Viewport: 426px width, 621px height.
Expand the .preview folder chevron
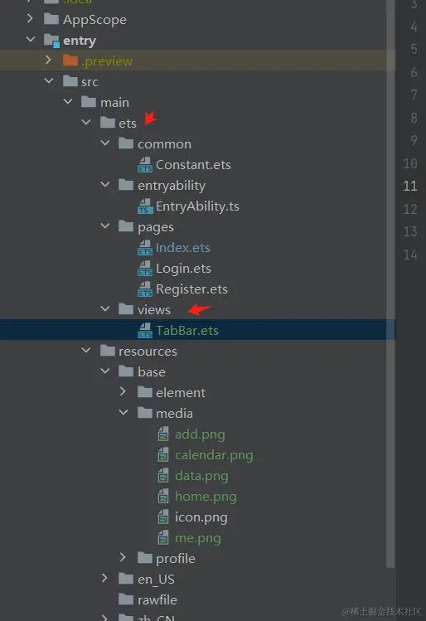point(48,60)
